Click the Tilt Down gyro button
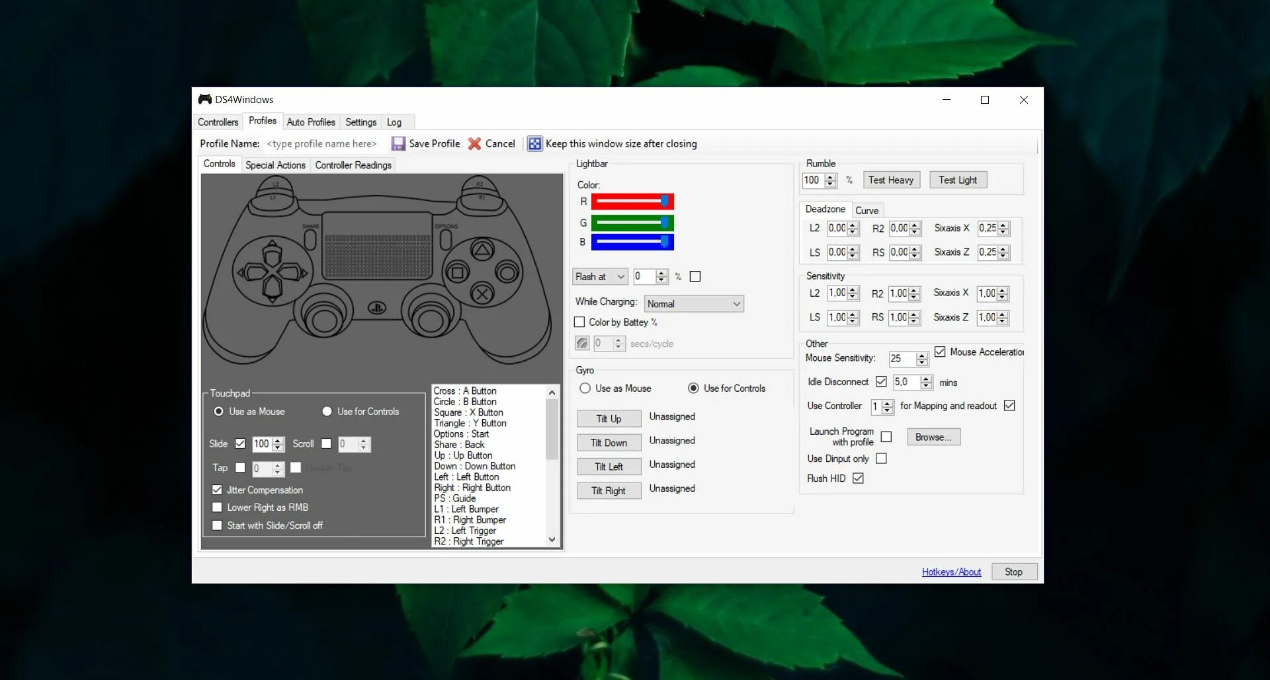The image size is (1270, 680). click(609, 443)
